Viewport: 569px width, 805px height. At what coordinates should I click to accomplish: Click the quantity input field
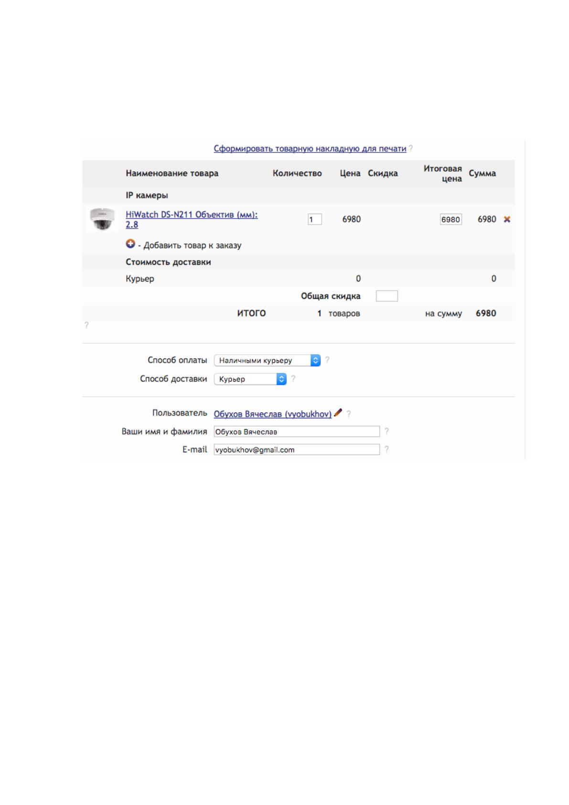pos(314,219)
